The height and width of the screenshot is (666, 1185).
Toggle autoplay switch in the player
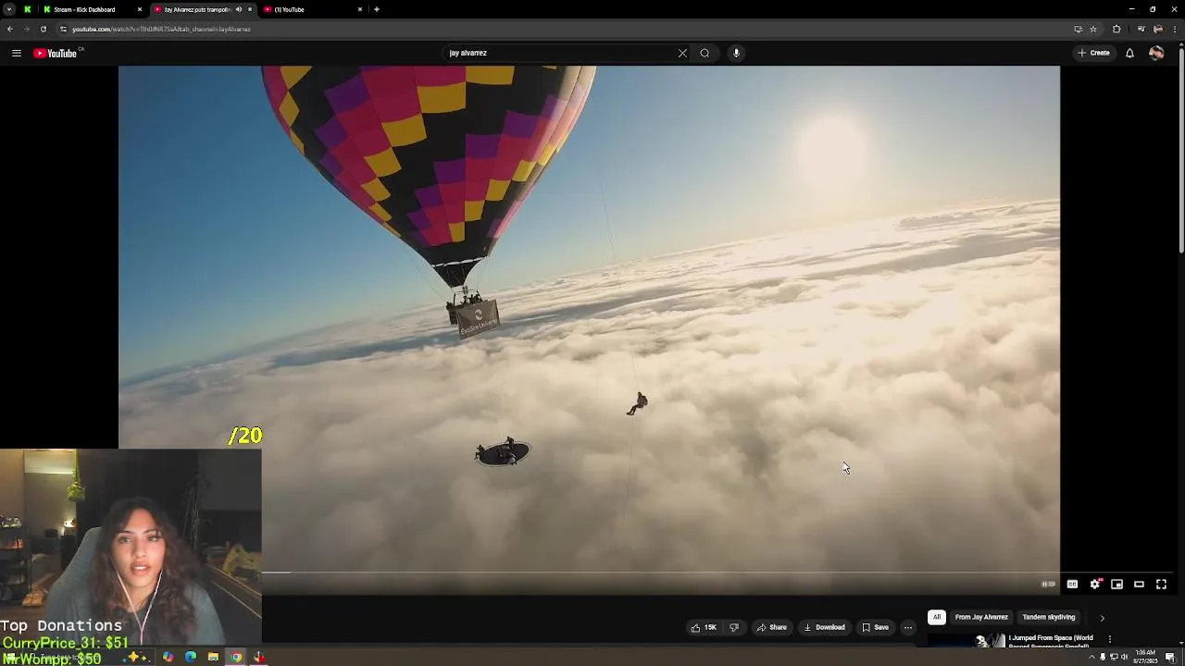point(1048,584)
